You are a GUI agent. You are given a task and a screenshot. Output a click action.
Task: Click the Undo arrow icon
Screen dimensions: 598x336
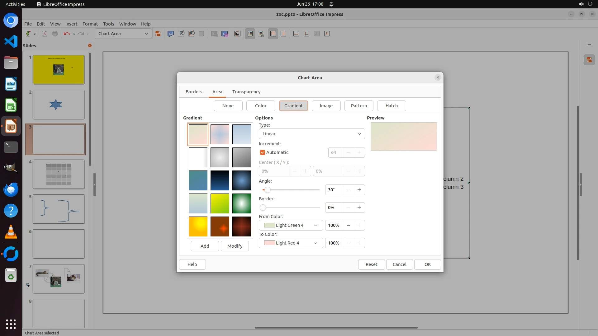pos(67,34)
